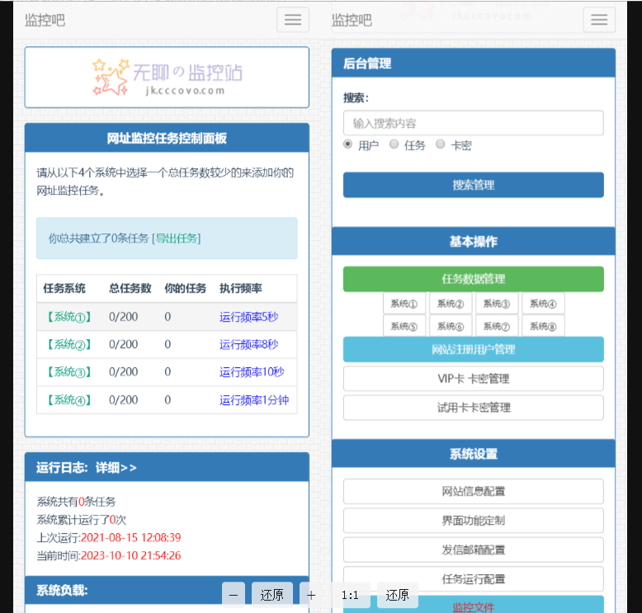
Task: Open the left panel hamburger menu
Action: pyautogui.click(x=293, y=20)
